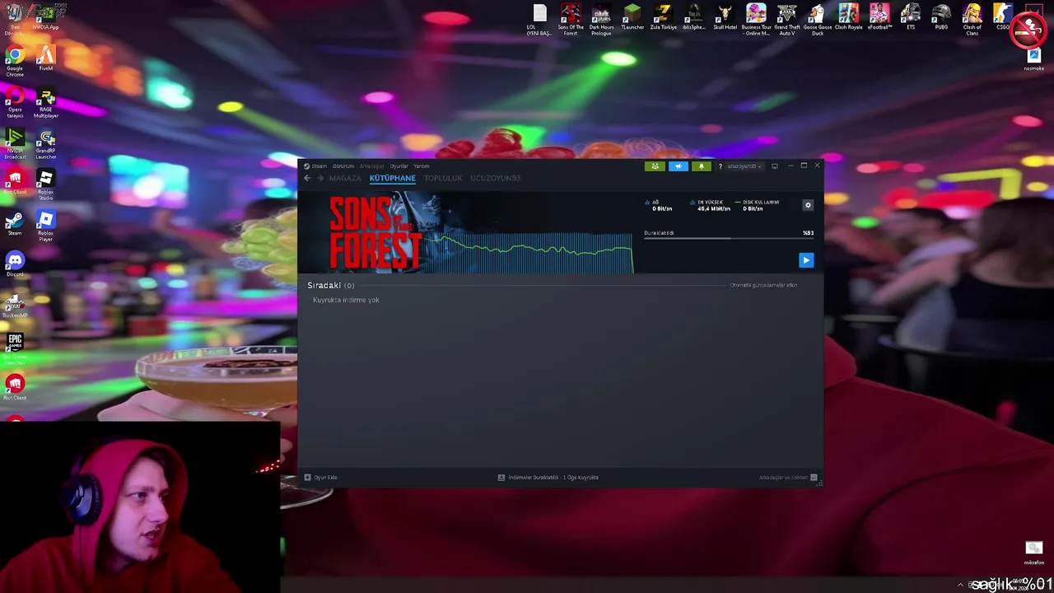Open Roblox Studio desktop shortcut
This screenshot has width=1054, height=593.
[45, 185]
